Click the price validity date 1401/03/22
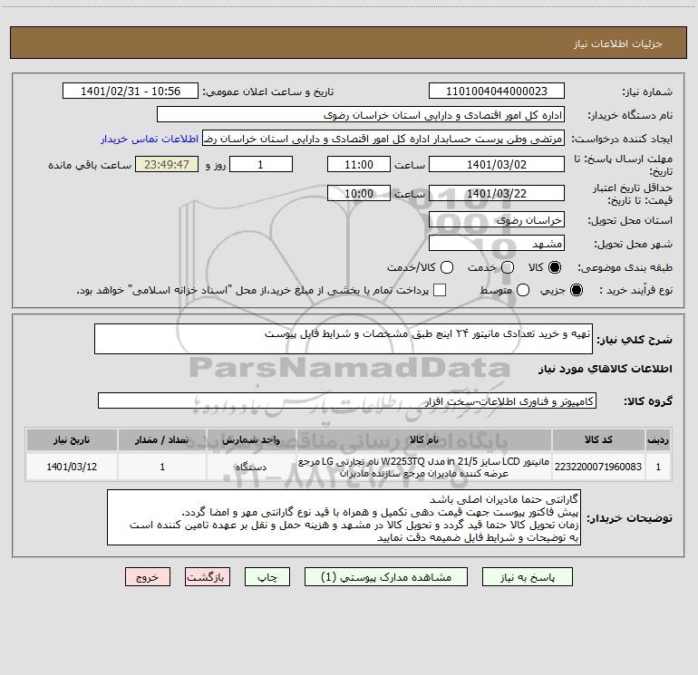 [497, 194]
